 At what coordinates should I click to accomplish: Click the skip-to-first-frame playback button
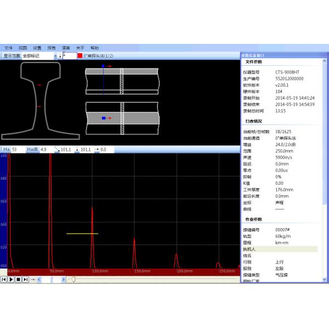[4, 279]
